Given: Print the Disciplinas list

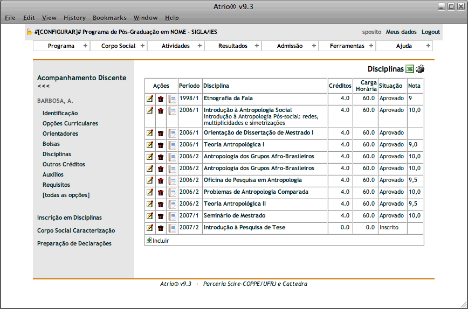Looking at the screenshot, I should point(420,69).
